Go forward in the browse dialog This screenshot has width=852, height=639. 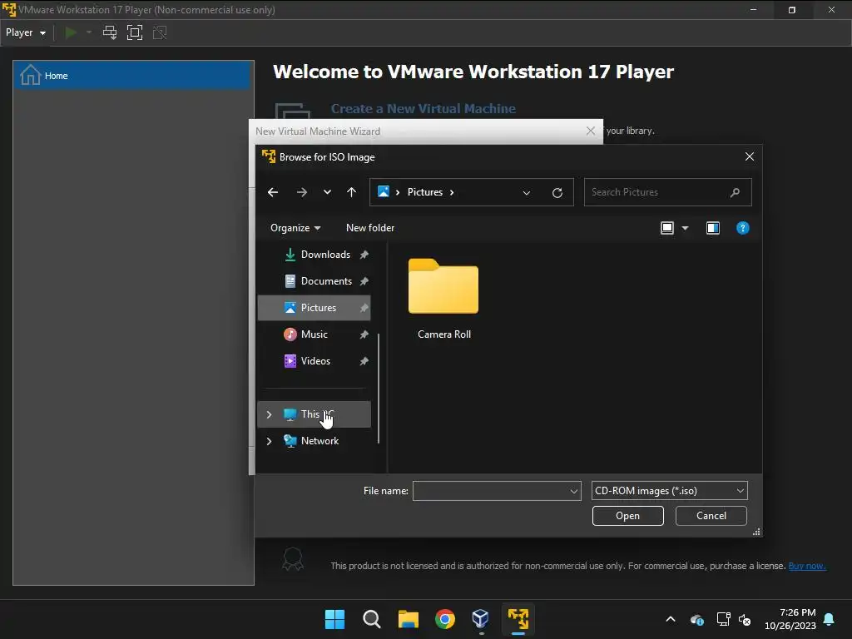(x=301, y=192)
